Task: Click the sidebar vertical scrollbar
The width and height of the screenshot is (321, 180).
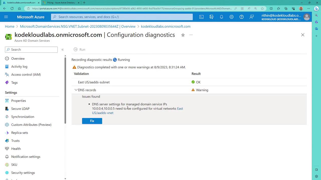Action: tap(65, 90)
